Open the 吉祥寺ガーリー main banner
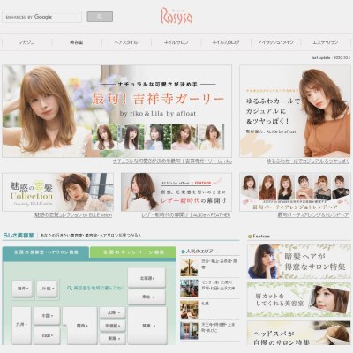353x353 pixels. (116, 111)
